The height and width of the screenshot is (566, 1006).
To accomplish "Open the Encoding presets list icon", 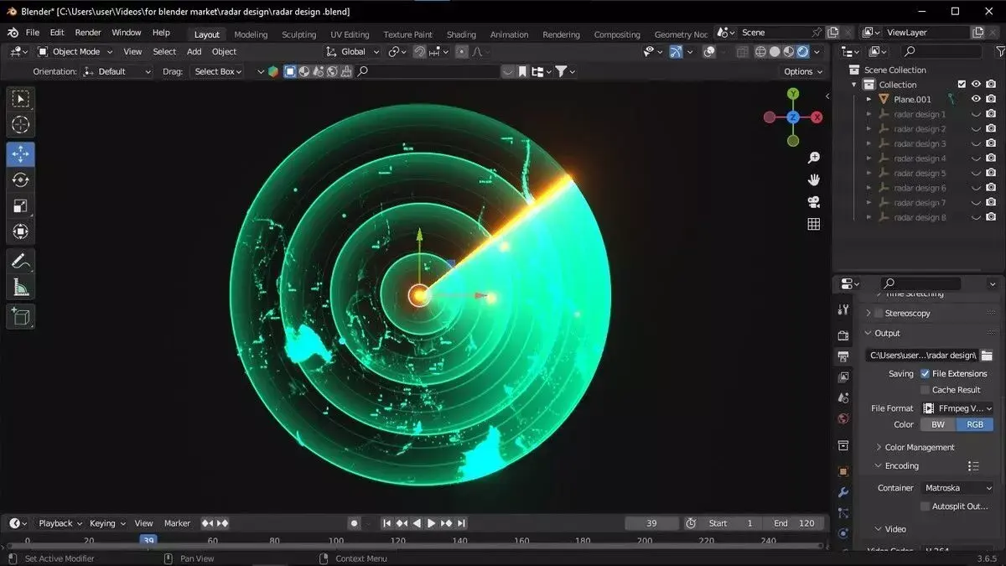I will pyautogui.click(x=973, y=466).
